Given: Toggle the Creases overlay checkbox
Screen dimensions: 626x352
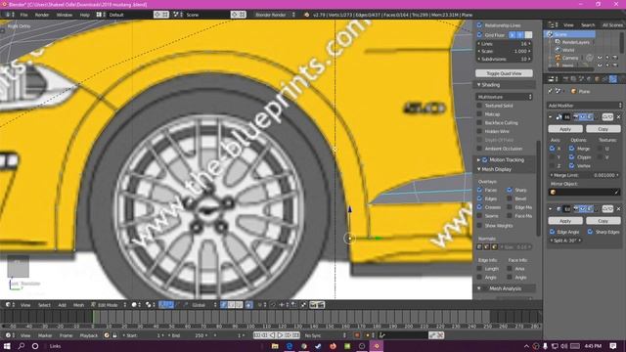Looking at the screenshot, I should (479, 207).
